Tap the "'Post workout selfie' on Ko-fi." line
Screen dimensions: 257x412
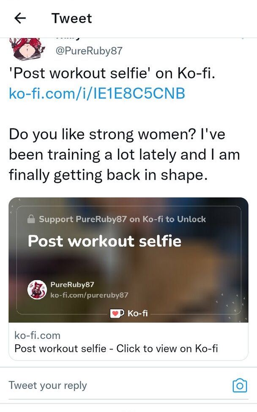tap(112, 74)
